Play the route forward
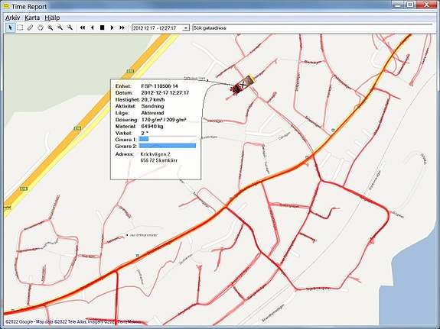 coord(112,27)
